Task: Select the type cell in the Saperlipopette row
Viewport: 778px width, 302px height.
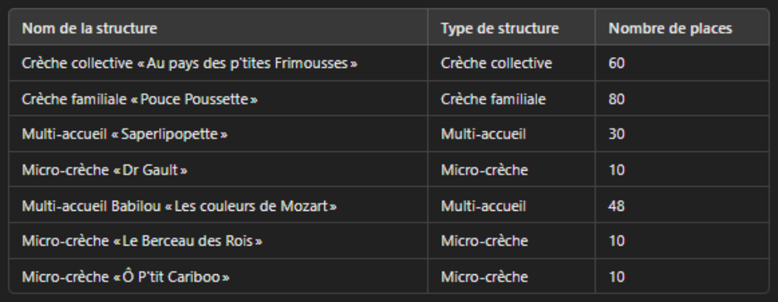Action: 483,135
